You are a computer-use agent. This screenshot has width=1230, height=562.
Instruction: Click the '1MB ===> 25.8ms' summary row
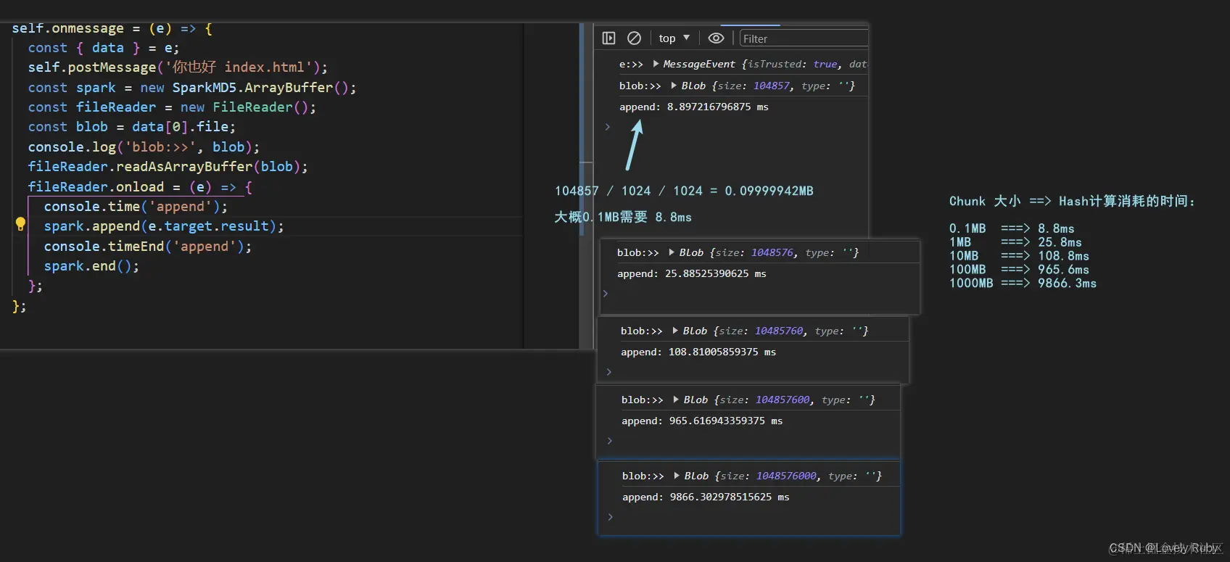pyautogui.click(x=1015, y=242)
